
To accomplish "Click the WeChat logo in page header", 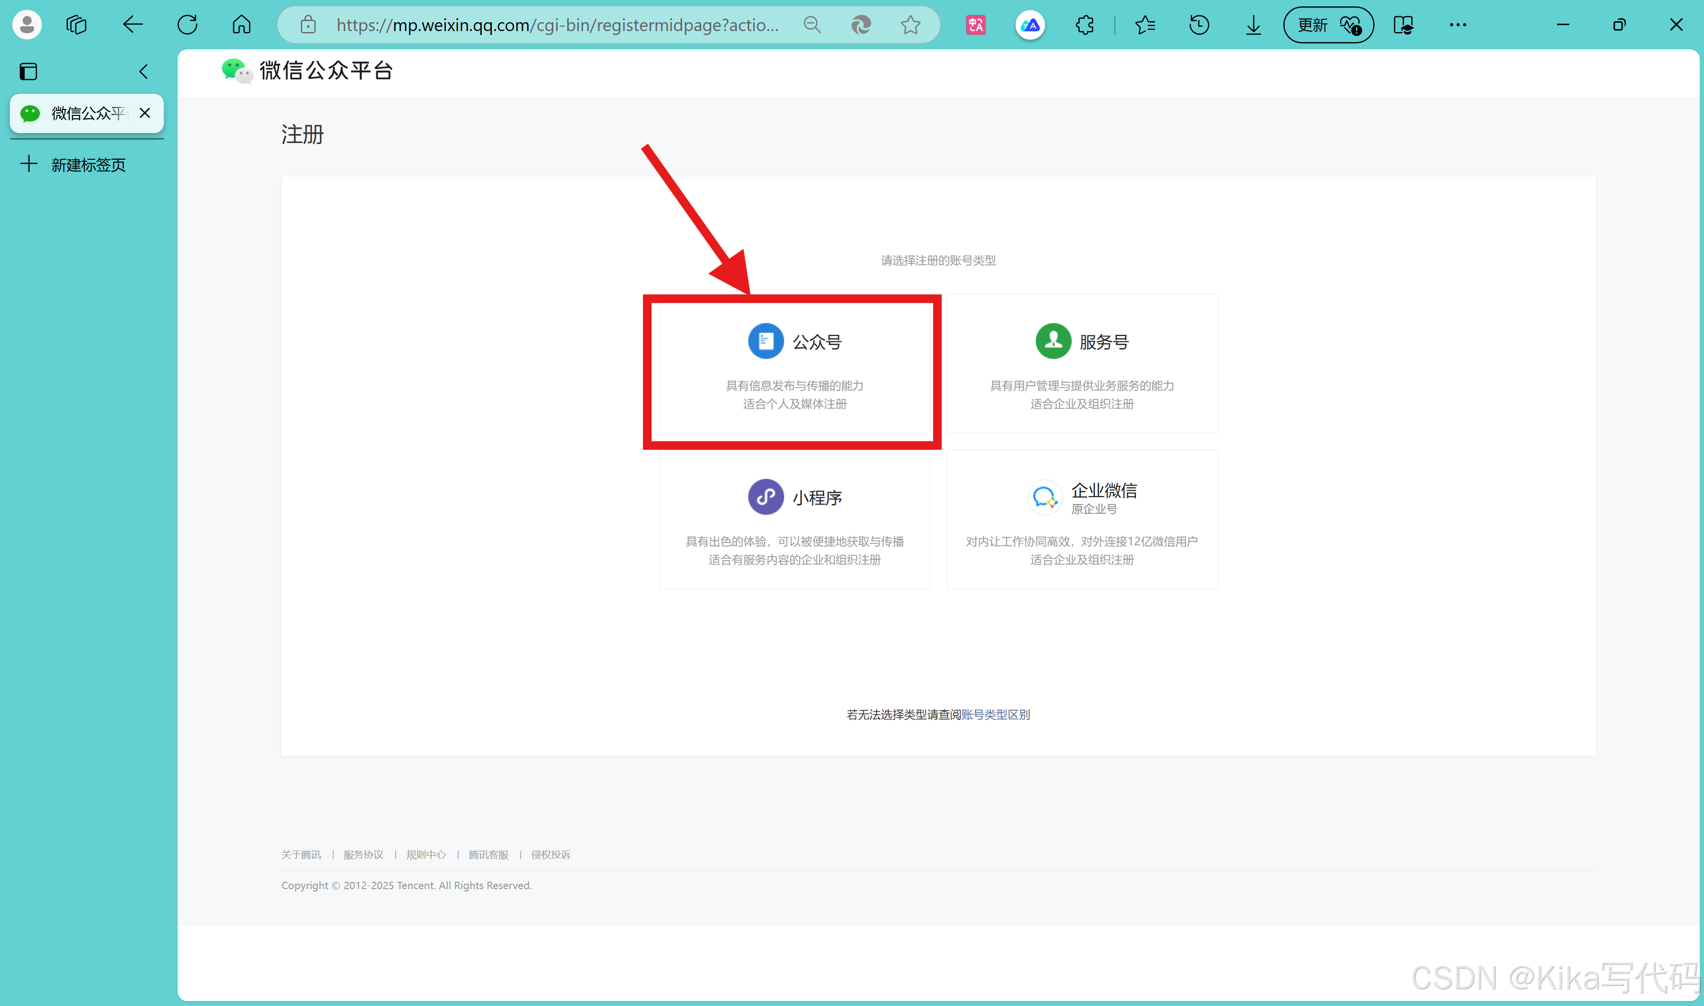I will pyautogui.click(x=237, y=71).
